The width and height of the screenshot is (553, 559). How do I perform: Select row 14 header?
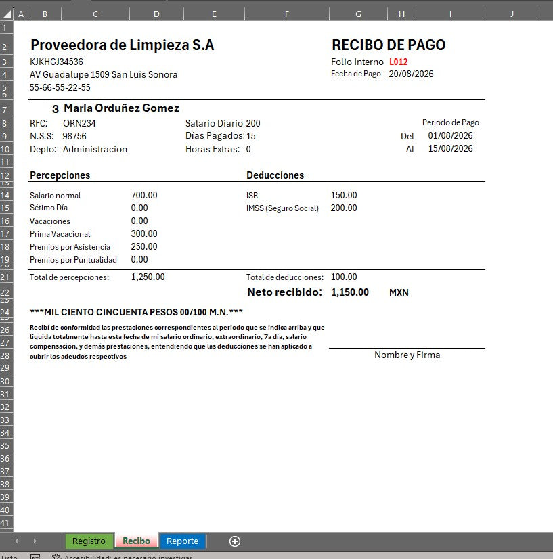pyautogui.click(x=5, y=195)
